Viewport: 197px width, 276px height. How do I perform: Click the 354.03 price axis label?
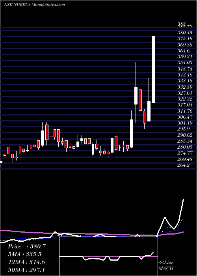coord(185,63)
